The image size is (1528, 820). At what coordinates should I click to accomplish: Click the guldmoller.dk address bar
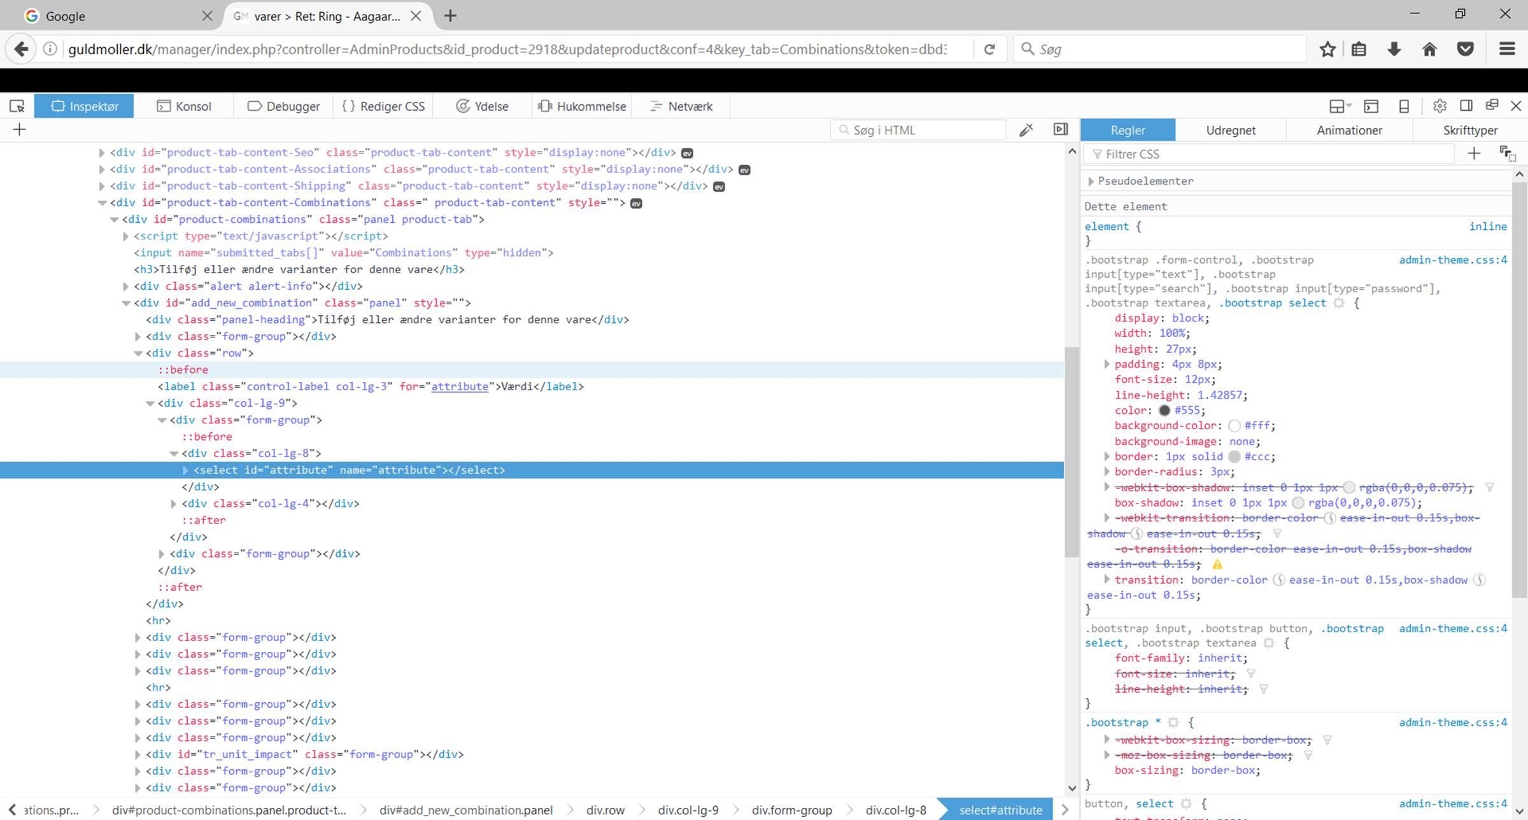click(507, 49)
